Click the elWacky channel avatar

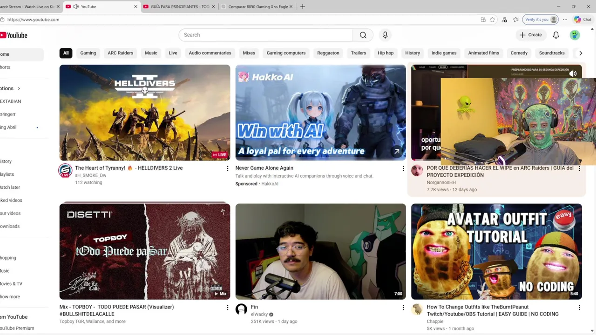(241, 309)
